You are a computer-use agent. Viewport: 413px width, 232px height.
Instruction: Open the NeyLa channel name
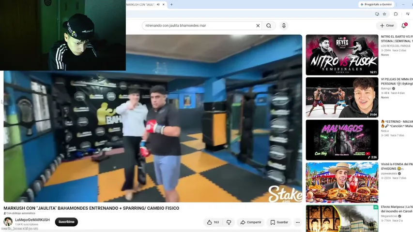pyautogui.click(x=385, y=130)
